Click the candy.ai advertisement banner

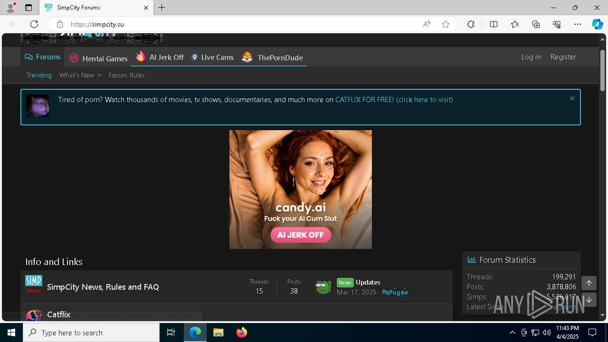coord(301,190)
